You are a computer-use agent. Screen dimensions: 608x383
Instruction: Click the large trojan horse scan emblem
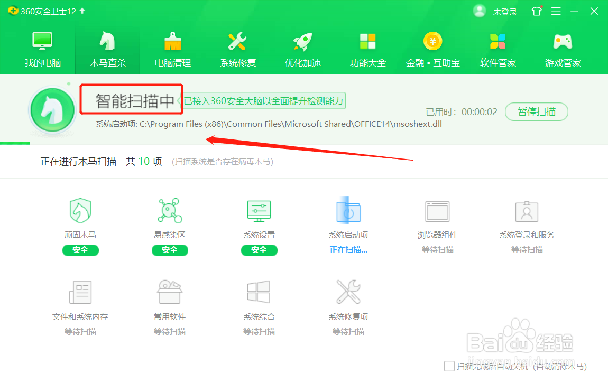tap(52, 110)
